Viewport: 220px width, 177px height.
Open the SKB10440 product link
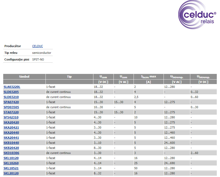tap(11, 143)
